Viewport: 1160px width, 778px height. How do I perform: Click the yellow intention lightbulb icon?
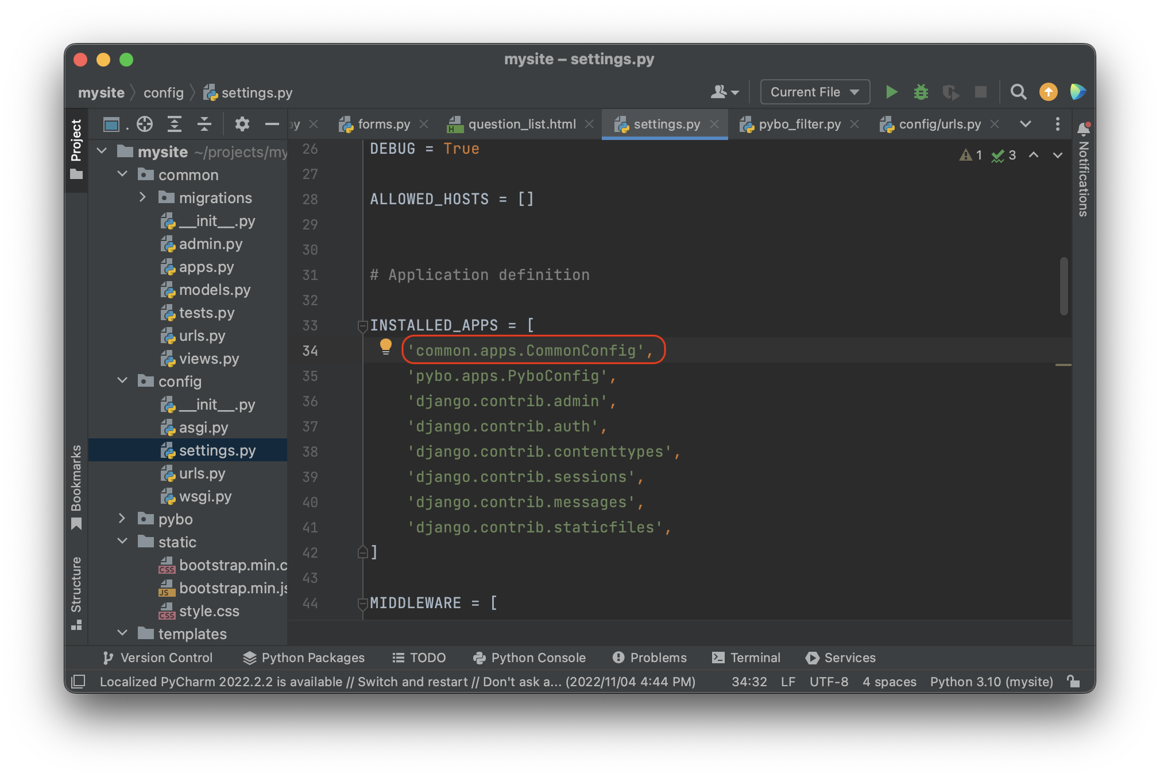385,346
